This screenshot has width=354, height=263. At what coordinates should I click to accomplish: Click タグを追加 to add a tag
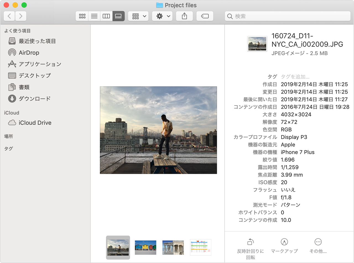295,77
